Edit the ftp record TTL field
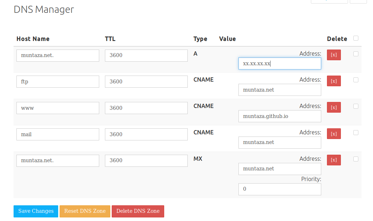Viewport: 373px width, 221px height. point(146,82)
